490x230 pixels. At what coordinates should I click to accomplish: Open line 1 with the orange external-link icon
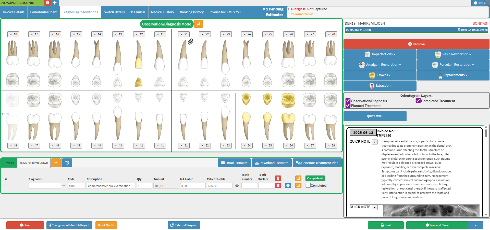tap(298, 185)
